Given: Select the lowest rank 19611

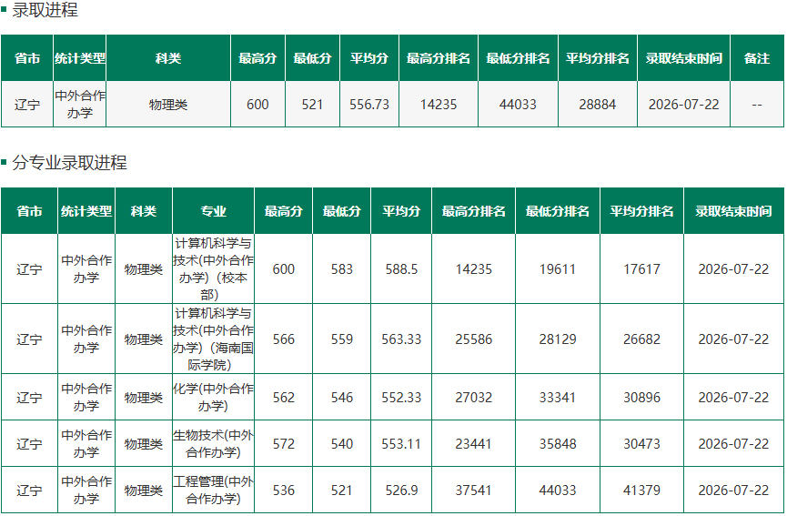Looking at the screenshot, I should [558, 269].
